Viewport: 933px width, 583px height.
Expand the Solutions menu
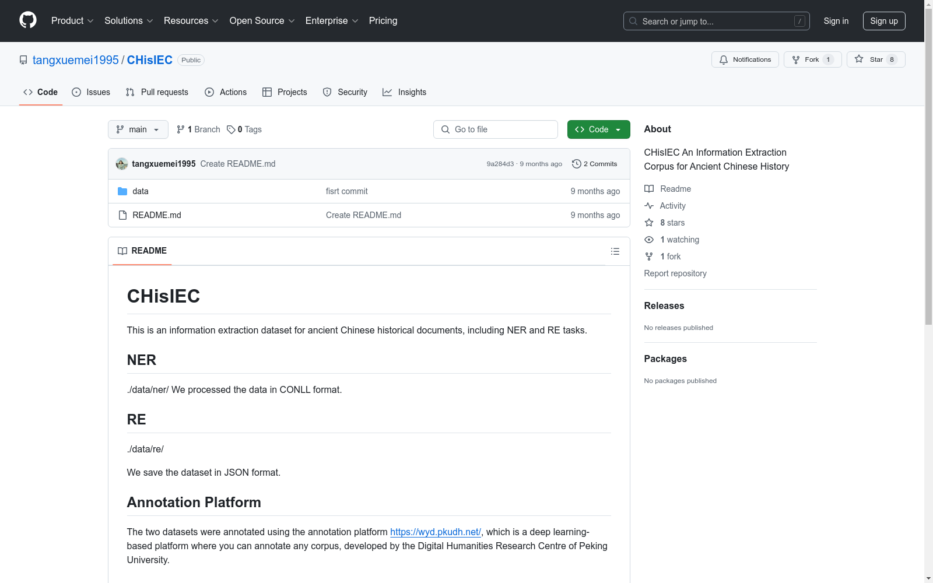pyautogui.click(x=129, y=20)
